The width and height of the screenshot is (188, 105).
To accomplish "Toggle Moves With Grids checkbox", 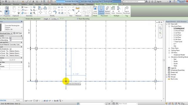I will coord(11,38).
